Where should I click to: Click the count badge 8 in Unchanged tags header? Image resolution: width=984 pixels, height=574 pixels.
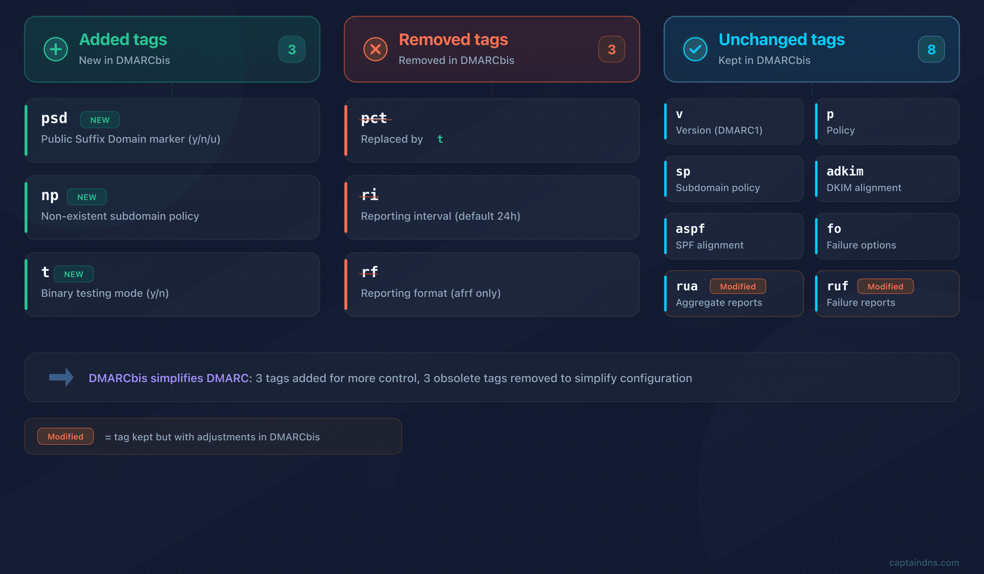click(x=931, y=49)
